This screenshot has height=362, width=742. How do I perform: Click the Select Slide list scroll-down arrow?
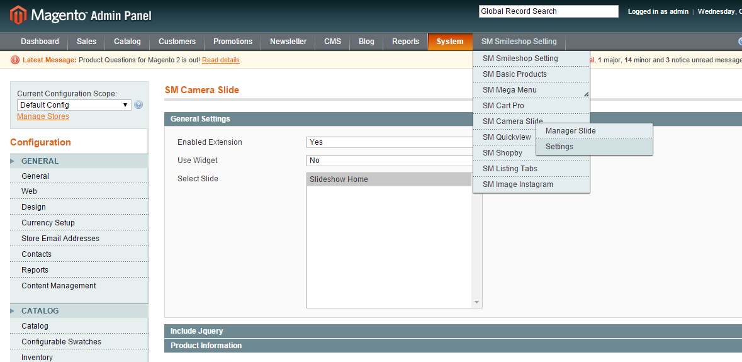click(476, 302)
